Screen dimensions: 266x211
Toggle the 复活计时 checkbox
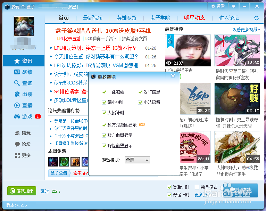coord(169,187)
